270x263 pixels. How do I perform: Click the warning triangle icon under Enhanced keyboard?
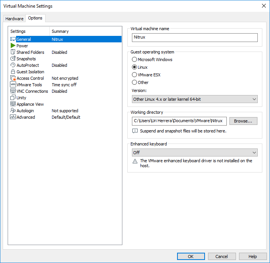point(135,161)
